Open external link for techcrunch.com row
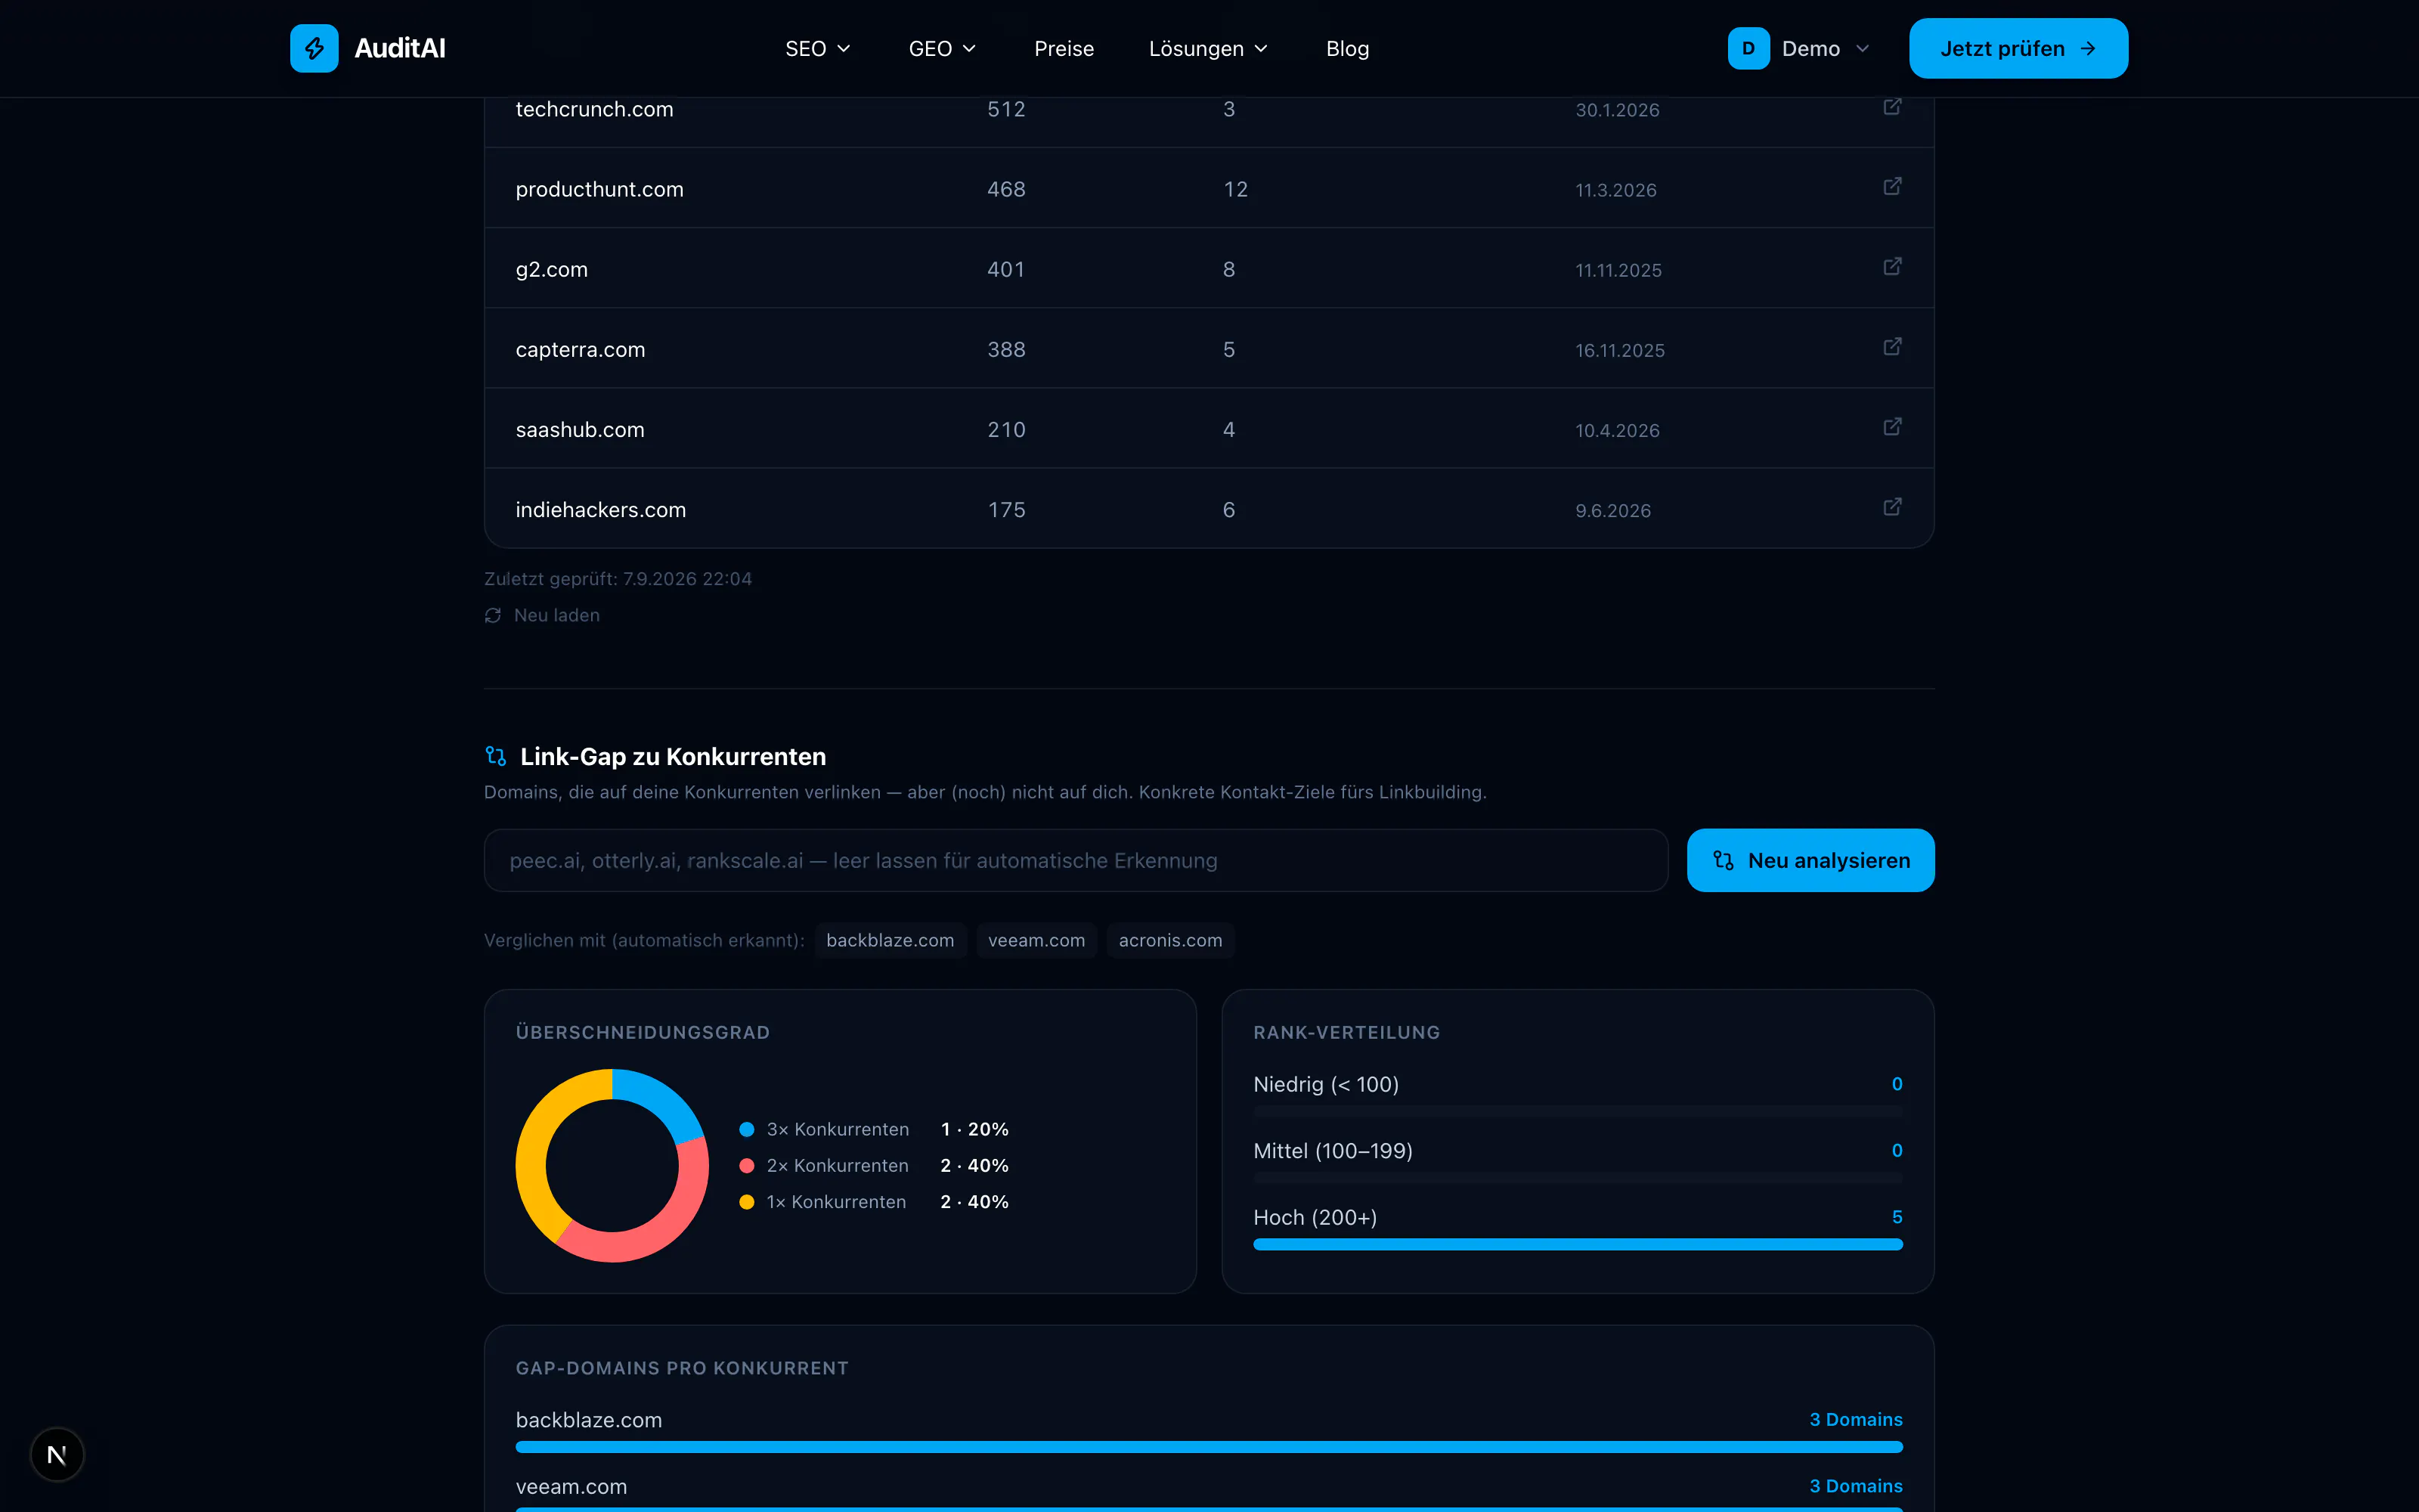The width and height of the screenshot is (2419, 1512). tap(1892, 106)
